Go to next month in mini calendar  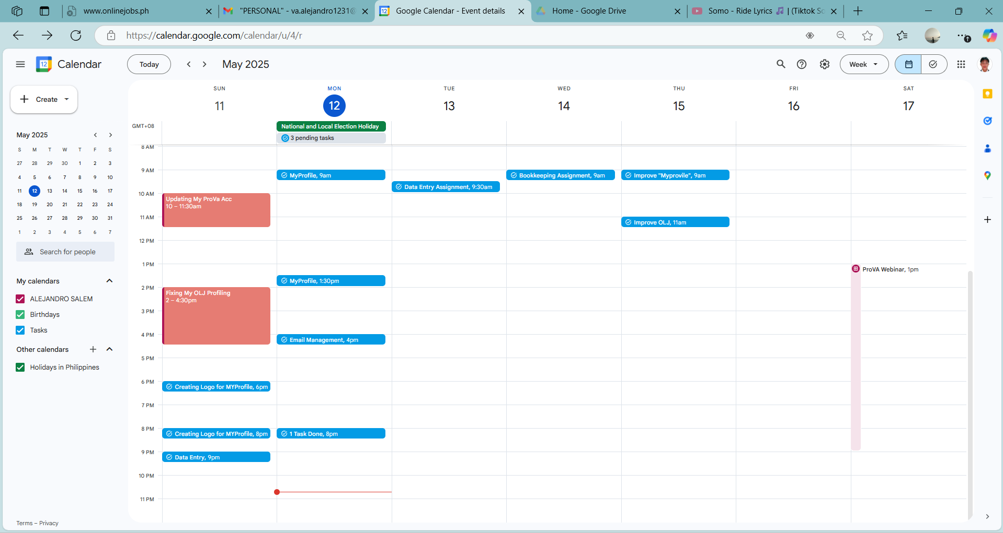click(110, 135)
